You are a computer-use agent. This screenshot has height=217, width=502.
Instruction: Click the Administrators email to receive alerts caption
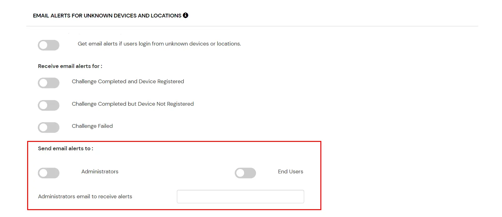point(85,196)
